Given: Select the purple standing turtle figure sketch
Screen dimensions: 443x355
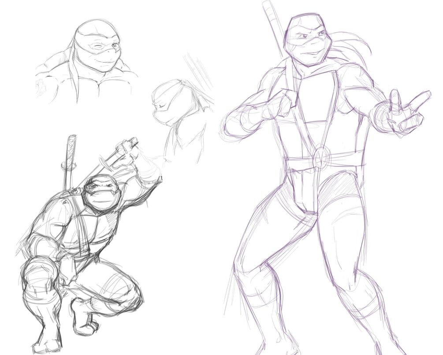Looking at the screenshot, I should click(x=325, y=178).
